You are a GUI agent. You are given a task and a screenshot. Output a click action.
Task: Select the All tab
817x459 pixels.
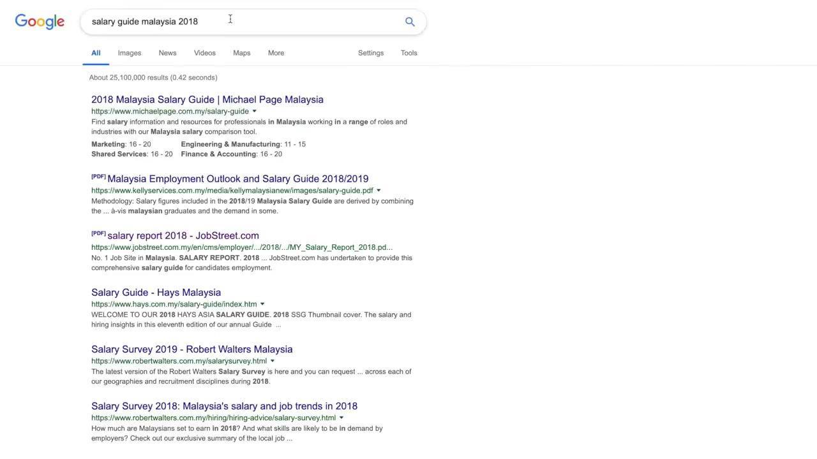point(96,53)
